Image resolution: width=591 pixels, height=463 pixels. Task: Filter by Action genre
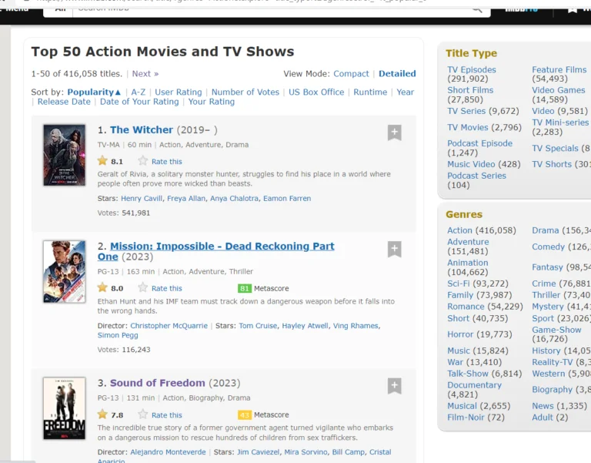[x=459, y=230]
